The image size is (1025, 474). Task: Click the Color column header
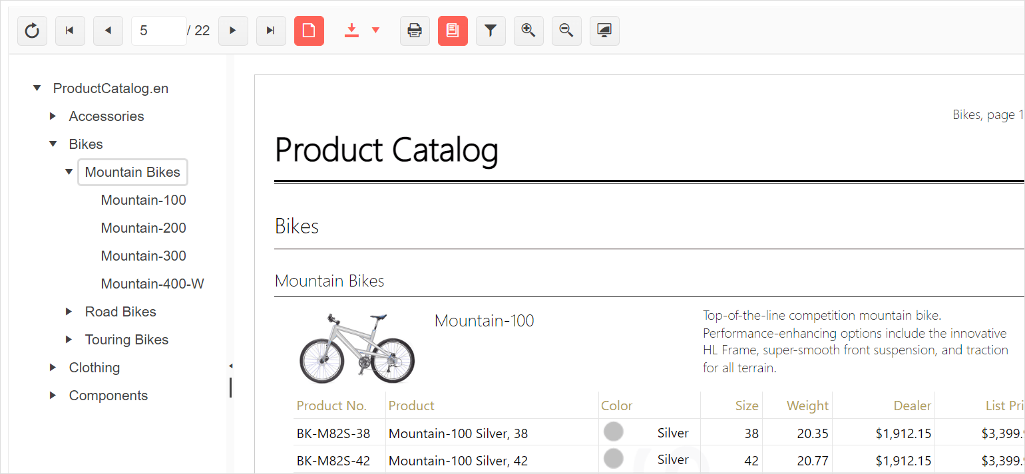(616, 406)
